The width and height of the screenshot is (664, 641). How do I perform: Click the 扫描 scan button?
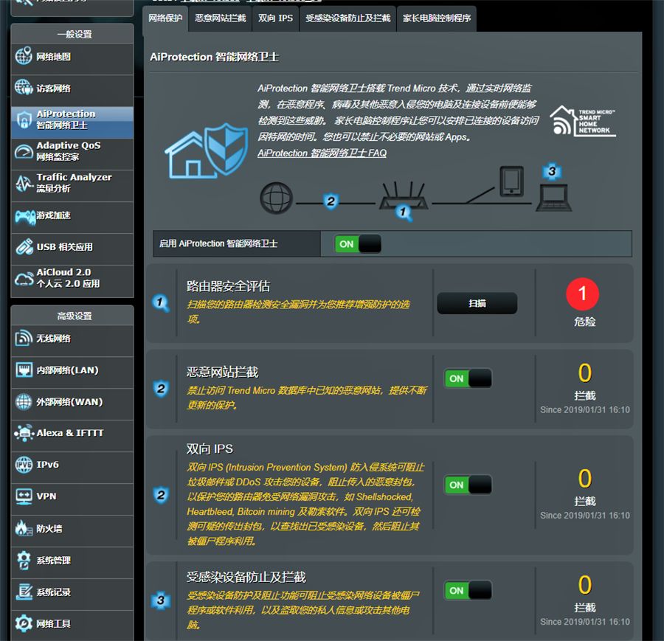[x=477, y=303]
